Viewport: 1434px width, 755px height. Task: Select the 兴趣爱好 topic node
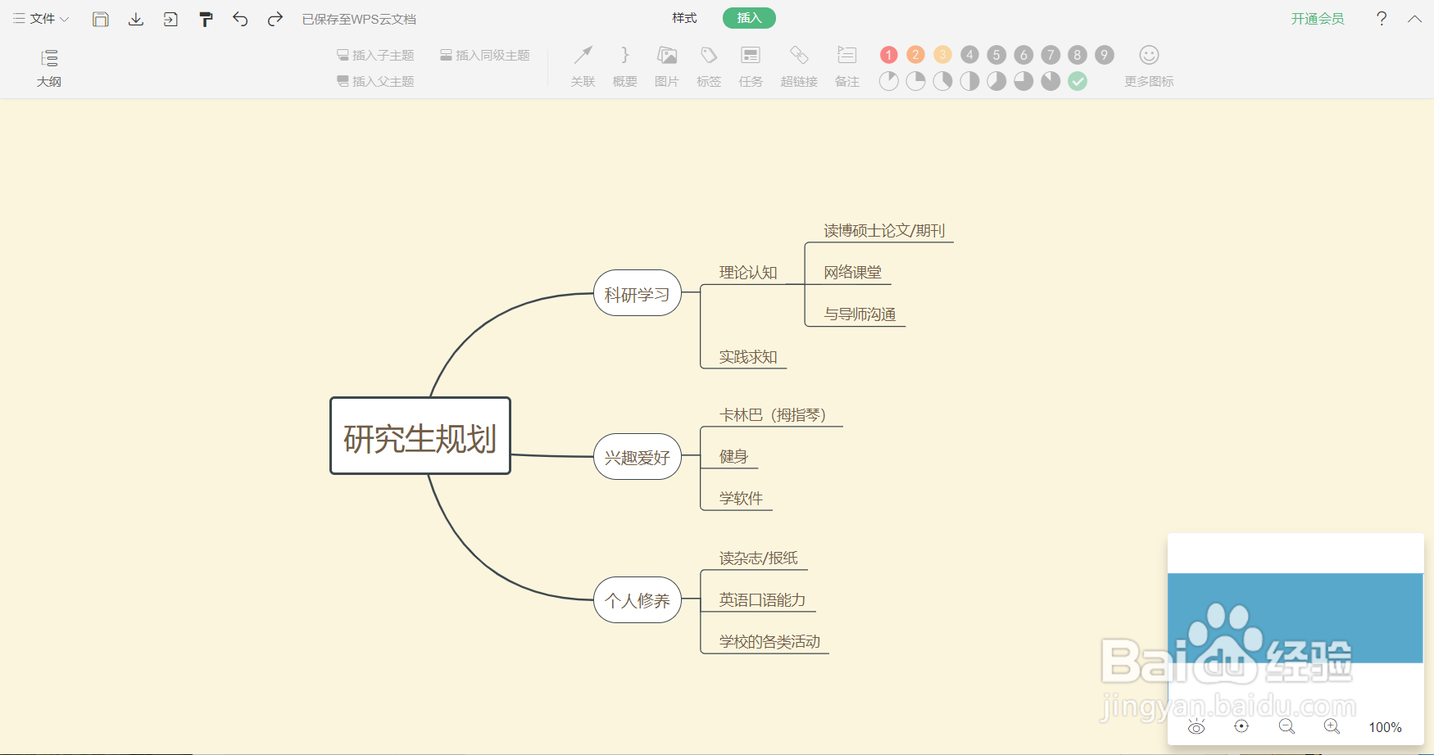point(638,457)
